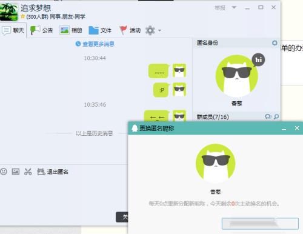Click the cat avatar in 更换匿名昵称 dialog
303x234 pixels.
click(216, 163)
